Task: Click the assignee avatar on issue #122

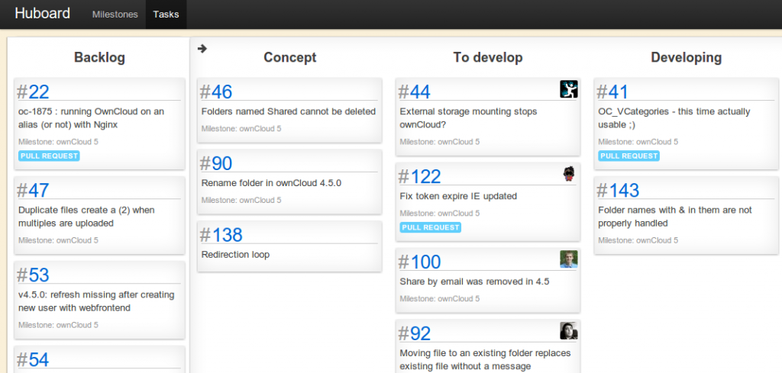Action: [568, 174]
